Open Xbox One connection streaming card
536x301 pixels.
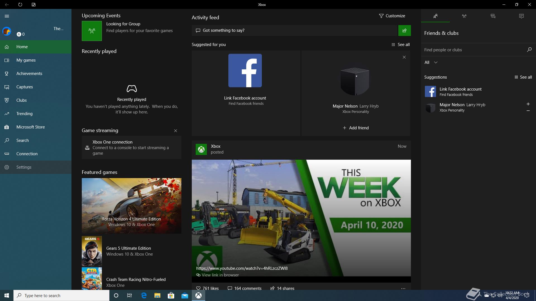tap(131, 147)
